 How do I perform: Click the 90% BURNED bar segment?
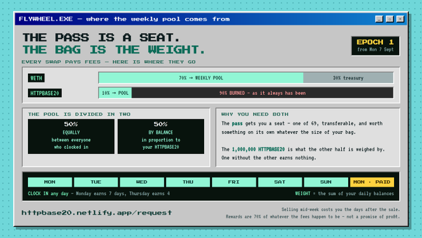263,93
